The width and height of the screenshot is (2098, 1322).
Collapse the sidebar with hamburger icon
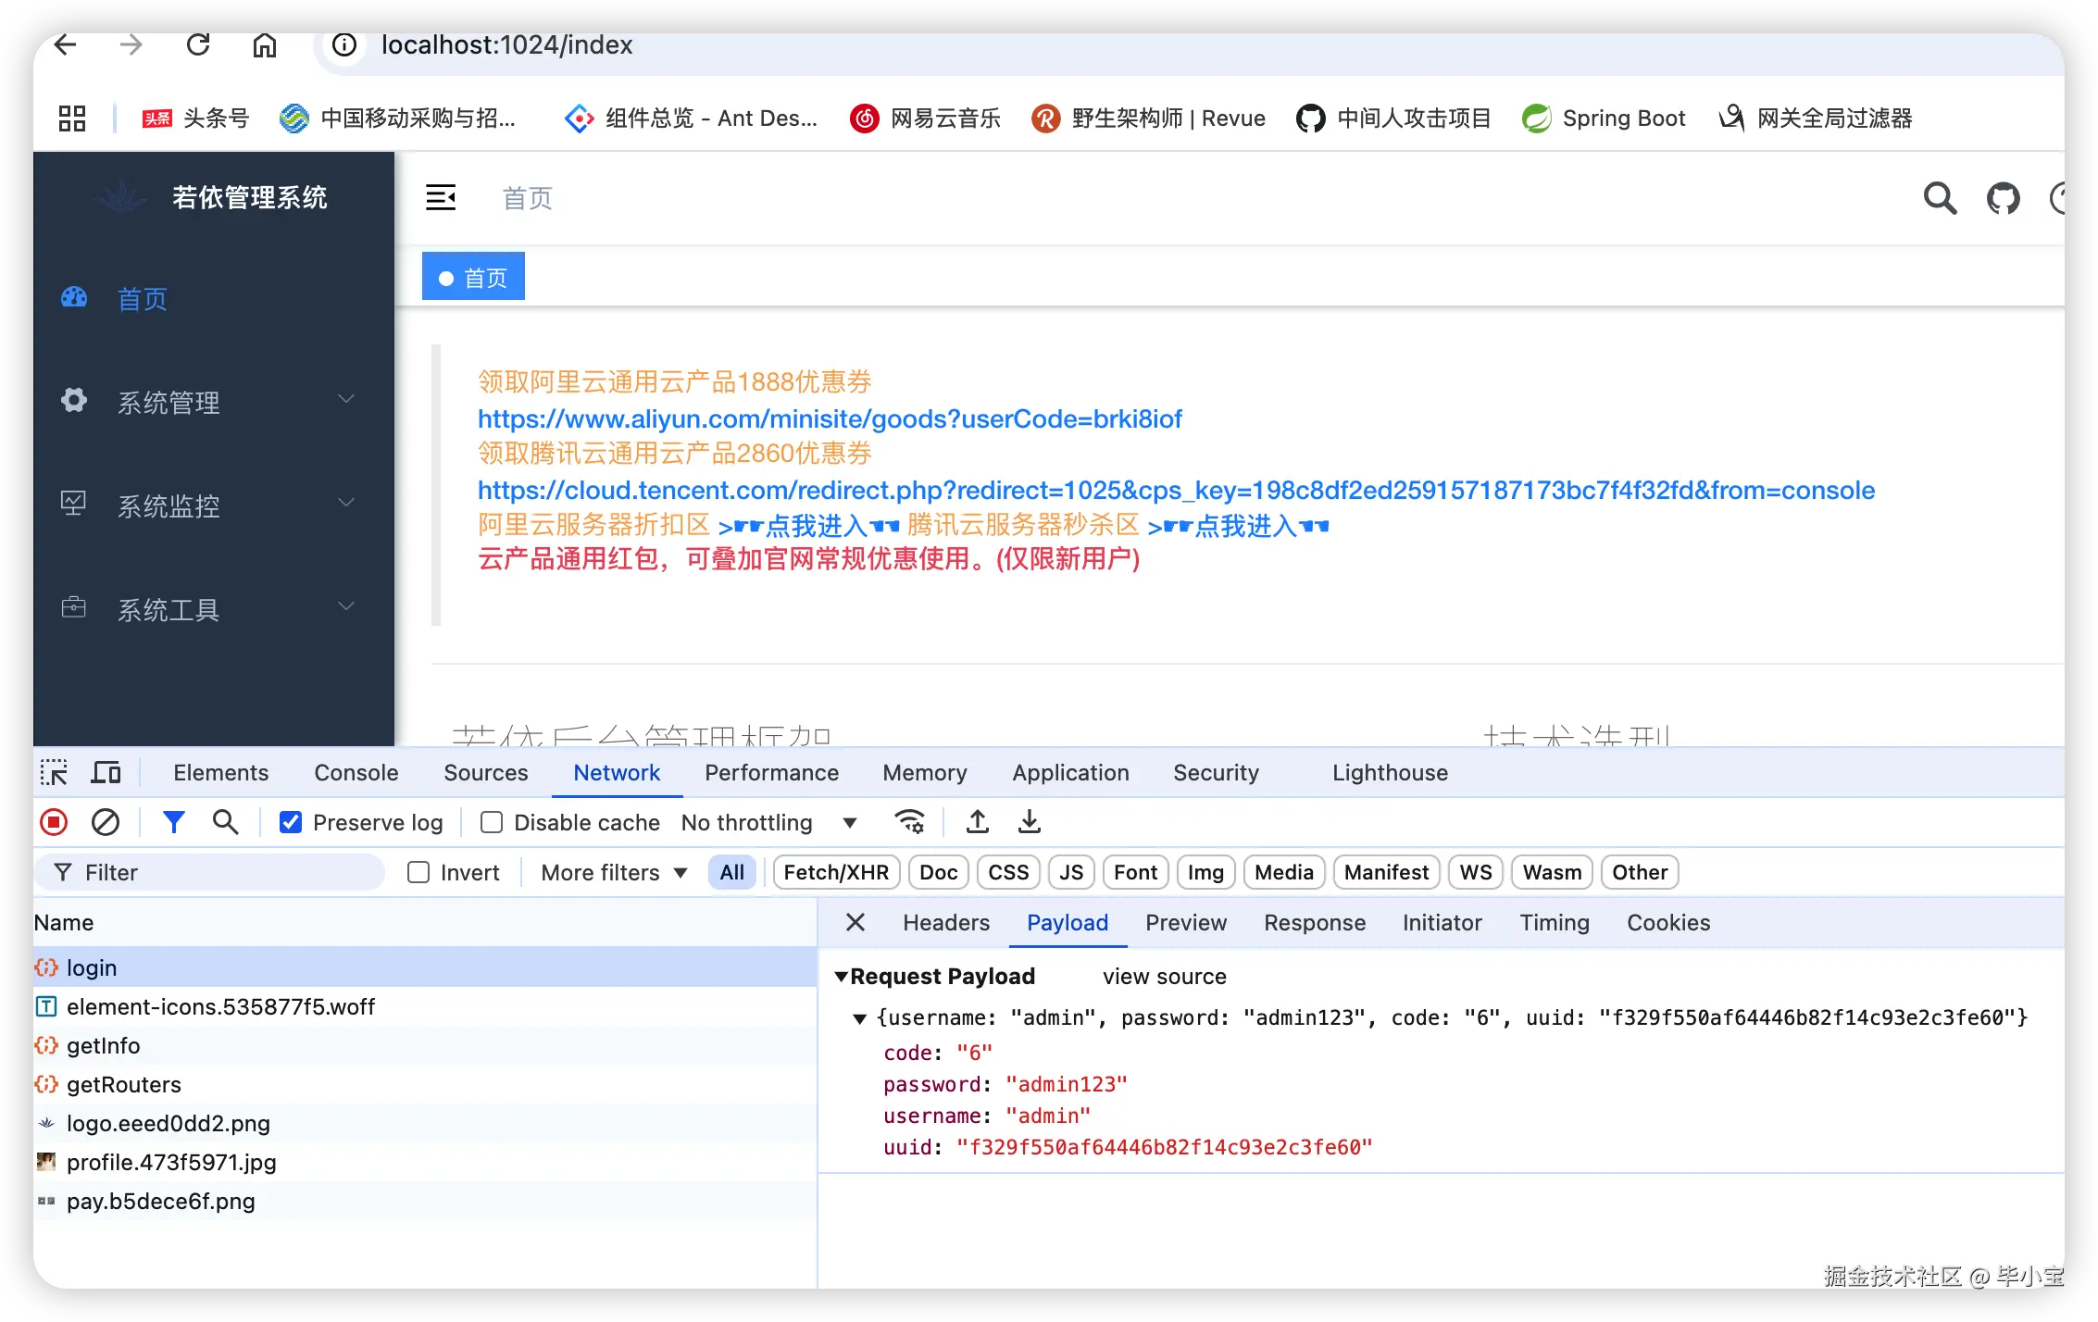click(x=441, y=197)
